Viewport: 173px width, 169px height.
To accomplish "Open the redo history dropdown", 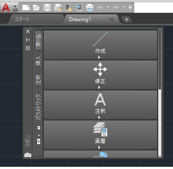I will pyautogui.click(x=124, y=7).
